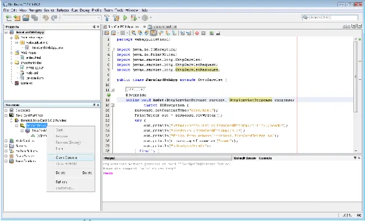
Task: Click the Redo toolbar icon
Action: (x=54, y=18)
